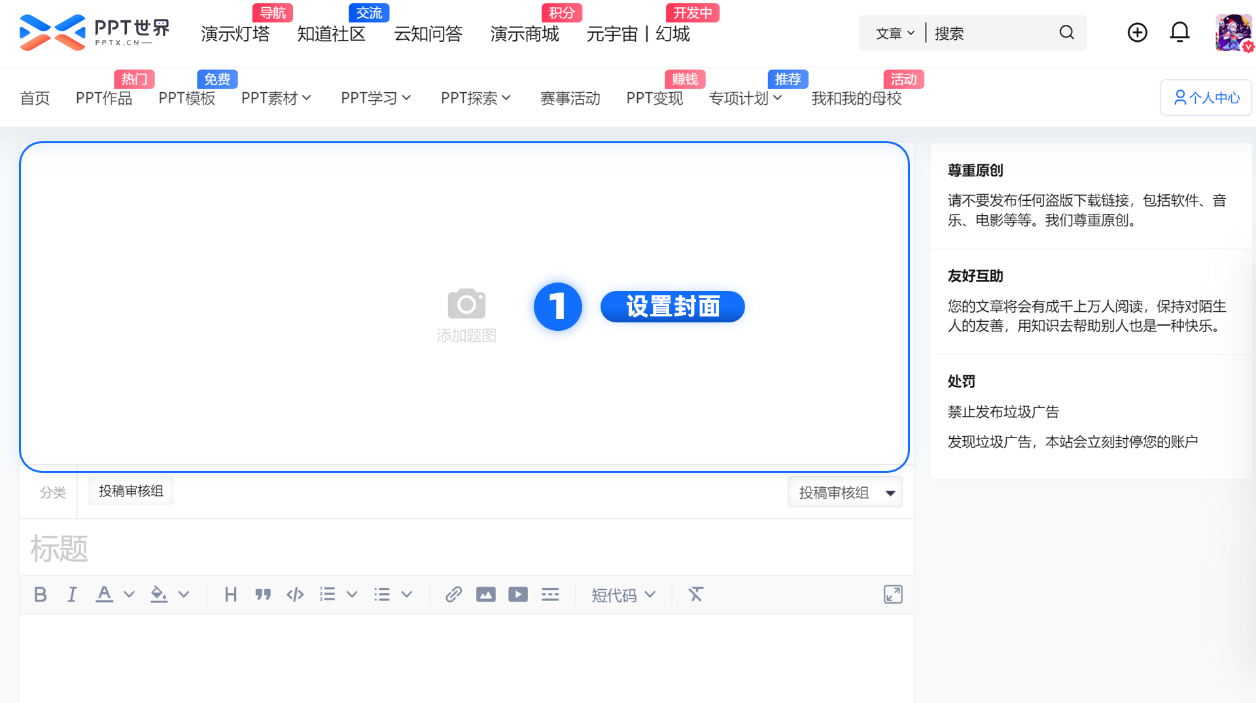Expand the PPT素材 menu
The width and height of the screenshot is (1256, 703).
(x=276, y=98)
